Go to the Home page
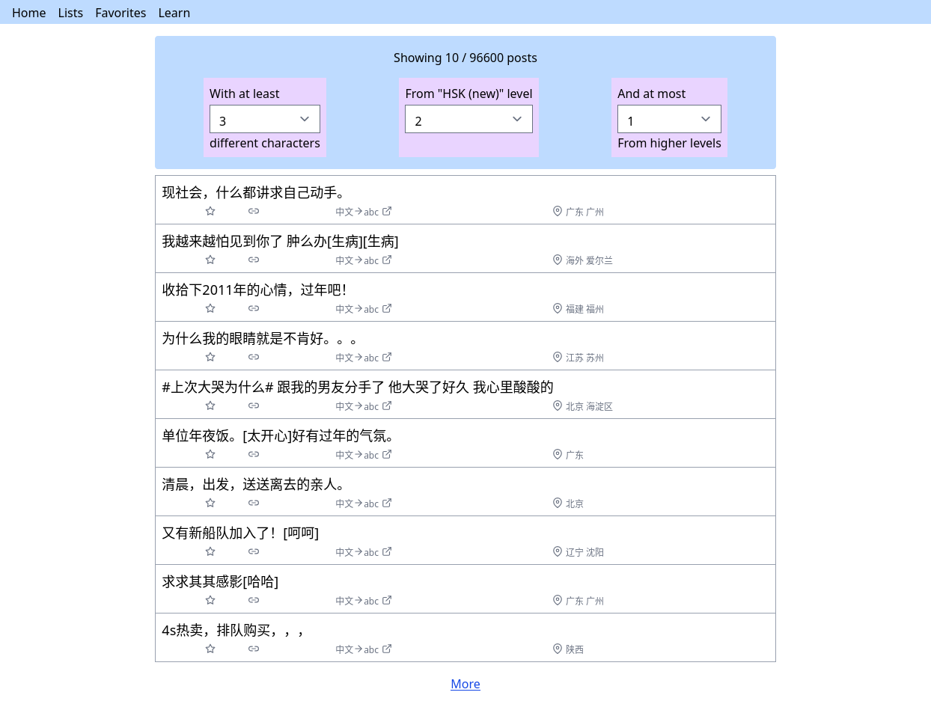 pos(28,13)
